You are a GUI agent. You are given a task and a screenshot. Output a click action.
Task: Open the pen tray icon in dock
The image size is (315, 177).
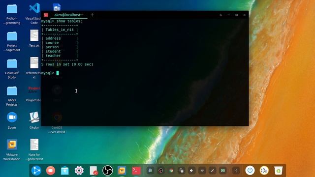212,171
